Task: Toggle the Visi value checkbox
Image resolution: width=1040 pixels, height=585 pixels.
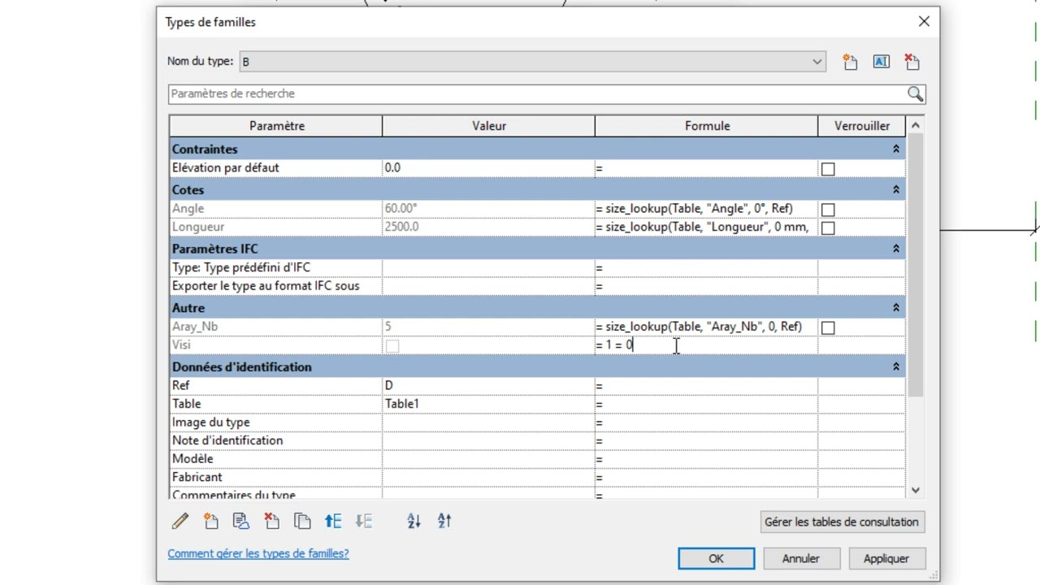Action: 392,346
